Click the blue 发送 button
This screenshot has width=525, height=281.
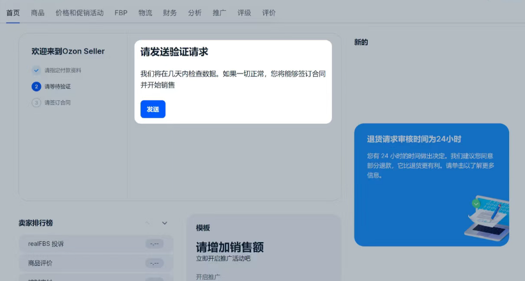153,109
